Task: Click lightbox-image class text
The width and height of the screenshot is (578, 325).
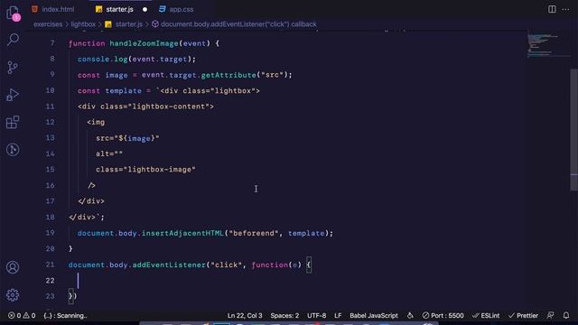Action: (x=159, y=170)
